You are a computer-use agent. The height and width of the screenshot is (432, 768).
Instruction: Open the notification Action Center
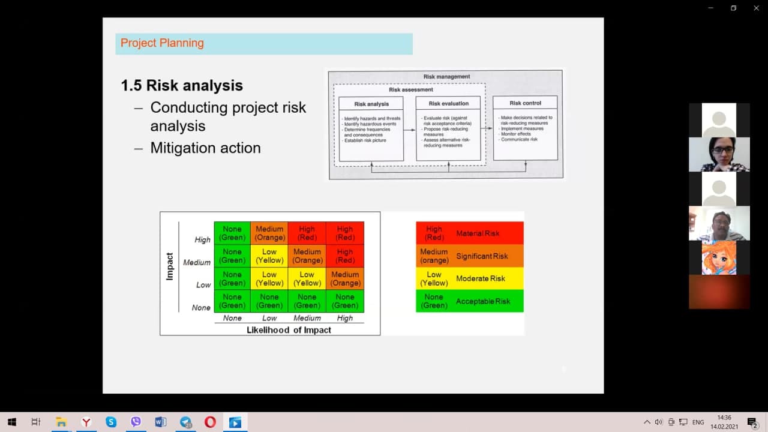click(752, 422)
